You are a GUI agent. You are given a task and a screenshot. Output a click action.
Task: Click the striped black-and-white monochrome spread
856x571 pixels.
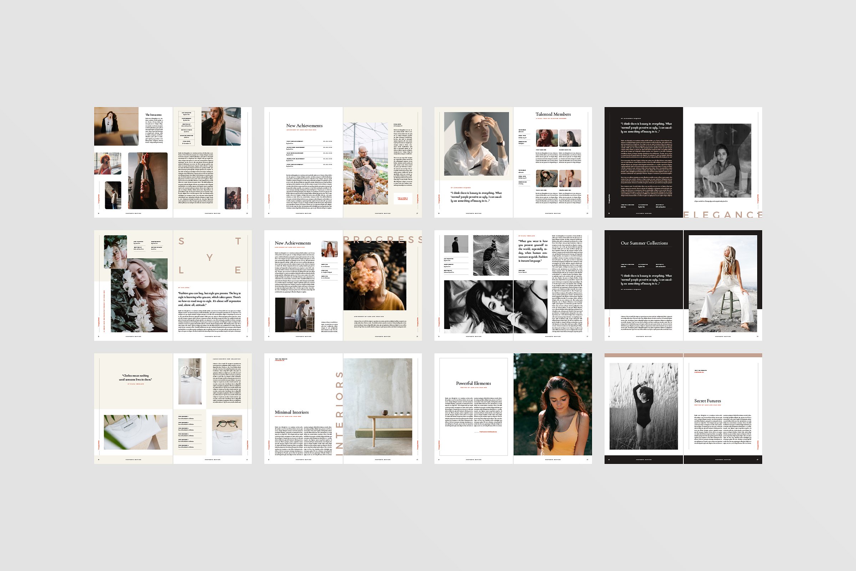513,285
